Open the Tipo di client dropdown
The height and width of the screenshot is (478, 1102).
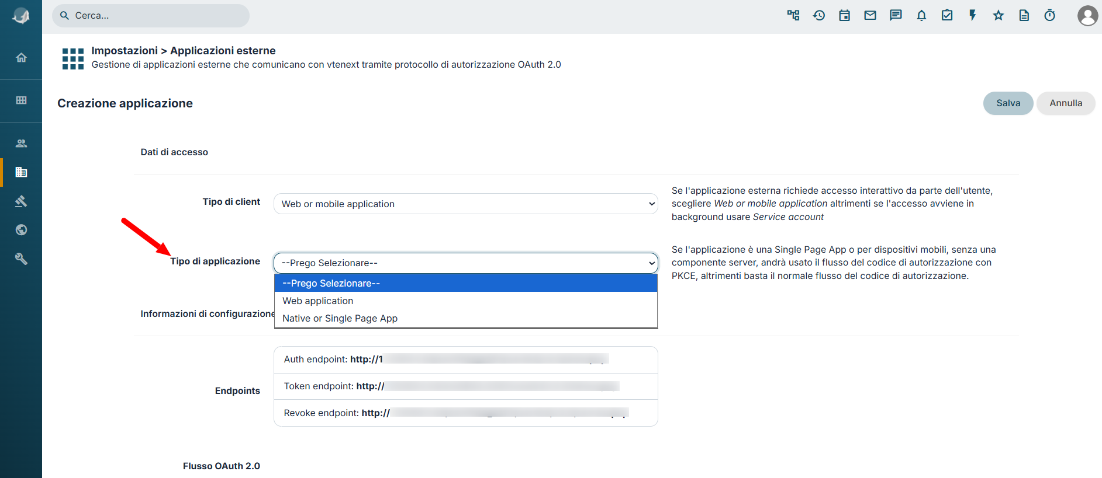click(466, 204)
